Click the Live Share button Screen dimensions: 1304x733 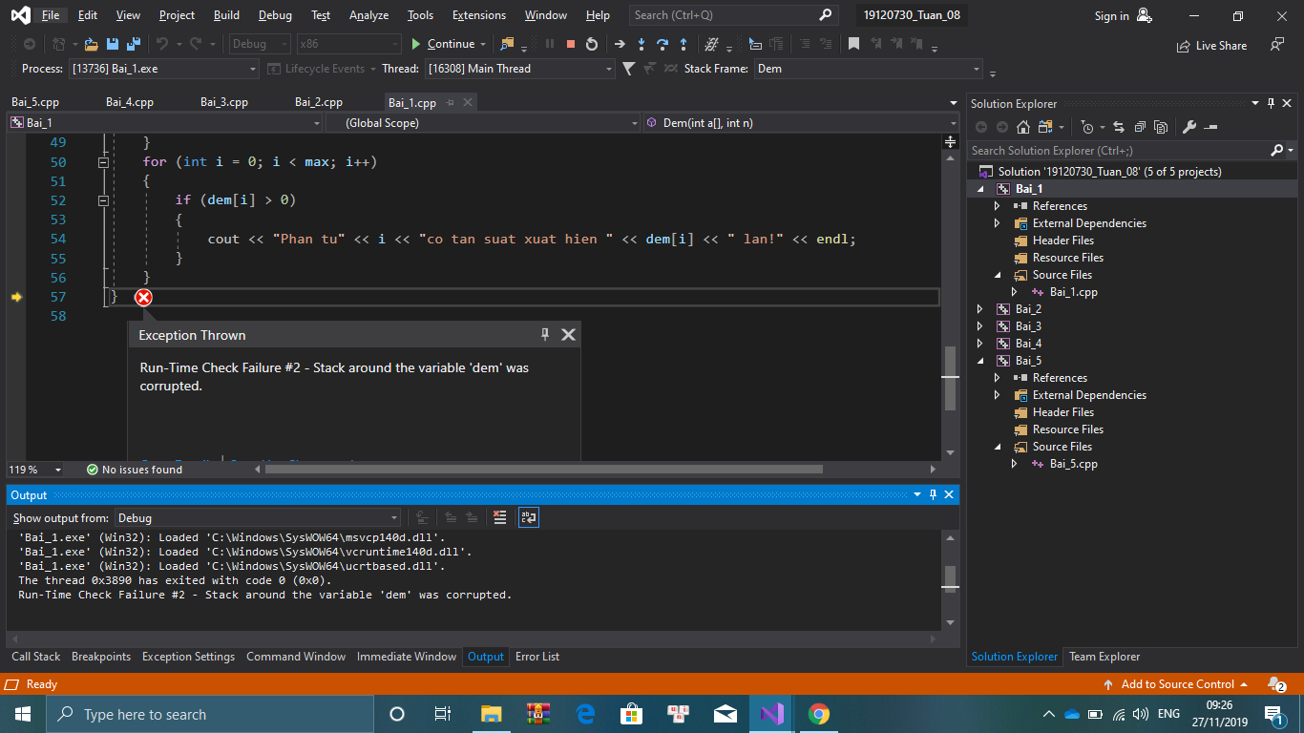[x=1212, y=45]
